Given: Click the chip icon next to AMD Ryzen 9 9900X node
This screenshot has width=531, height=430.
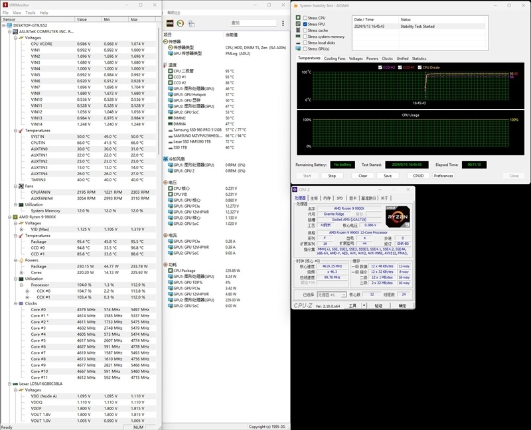Looking at the screenshot, I should point(15,217).
